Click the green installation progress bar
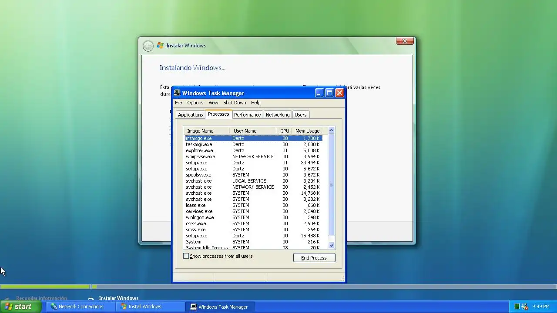The width and height of the screenshot is (557, 313). [x=45, y=286]
